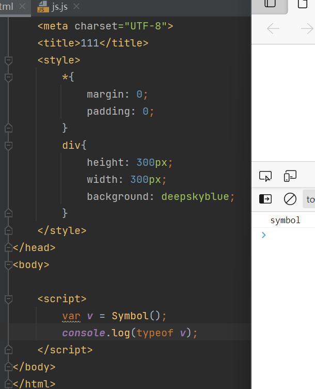
Task: Toggle device toolbar emulation in DevTools
Action: [x=290, y=176]
